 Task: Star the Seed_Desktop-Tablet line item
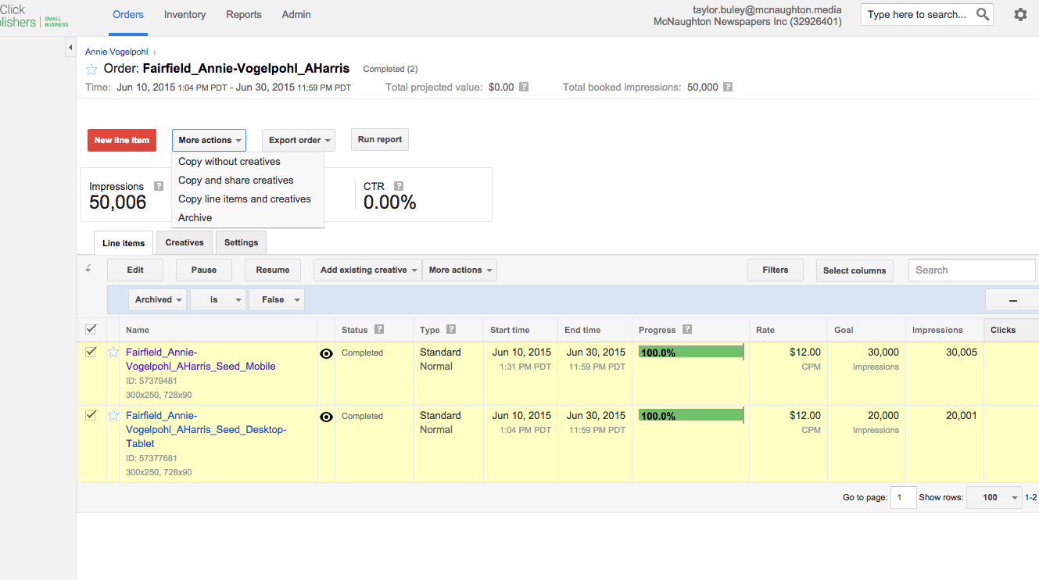coord(113,416)
